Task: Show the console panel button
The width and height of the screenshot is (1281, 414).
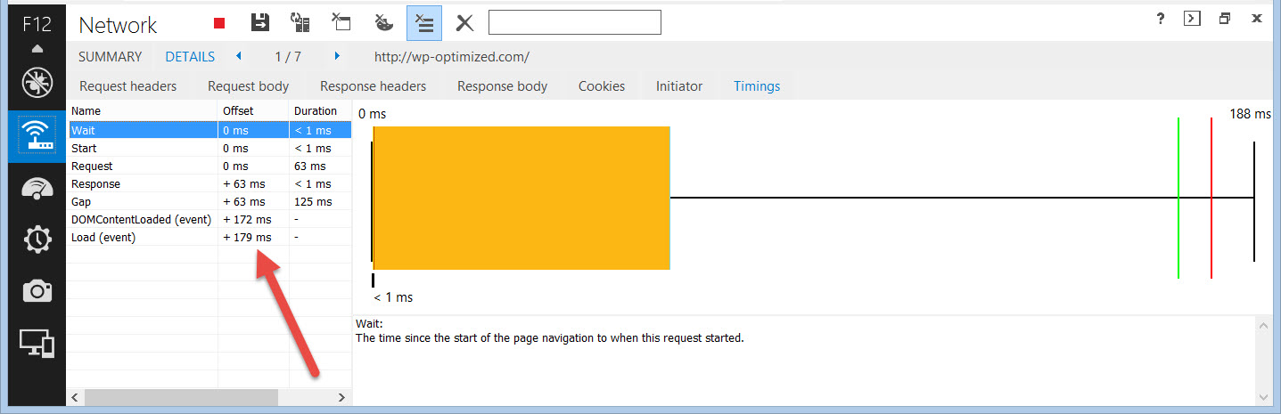Action: (1192, 19)
